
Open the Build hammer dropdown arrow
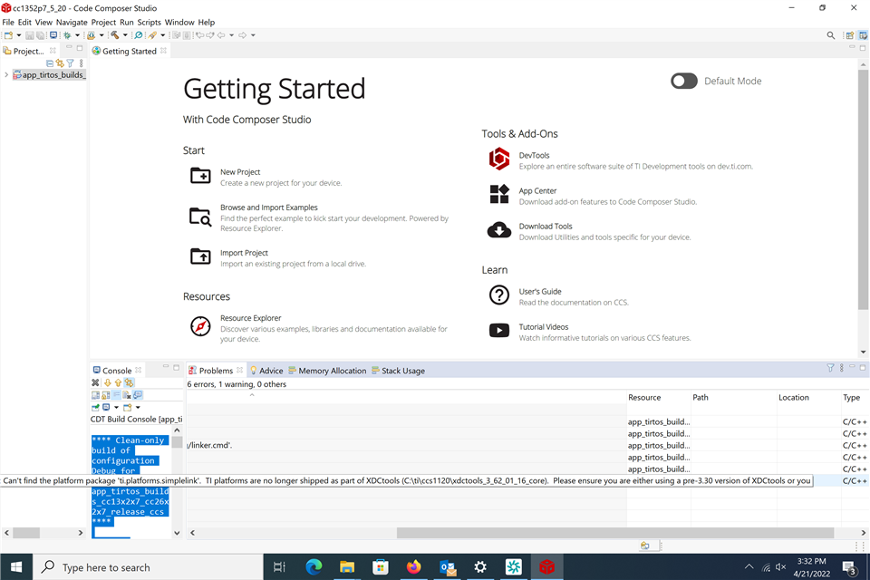(x=125, y=35)
